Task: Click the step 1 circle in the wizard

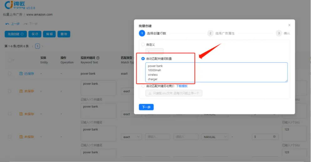Action: point(142,33)
